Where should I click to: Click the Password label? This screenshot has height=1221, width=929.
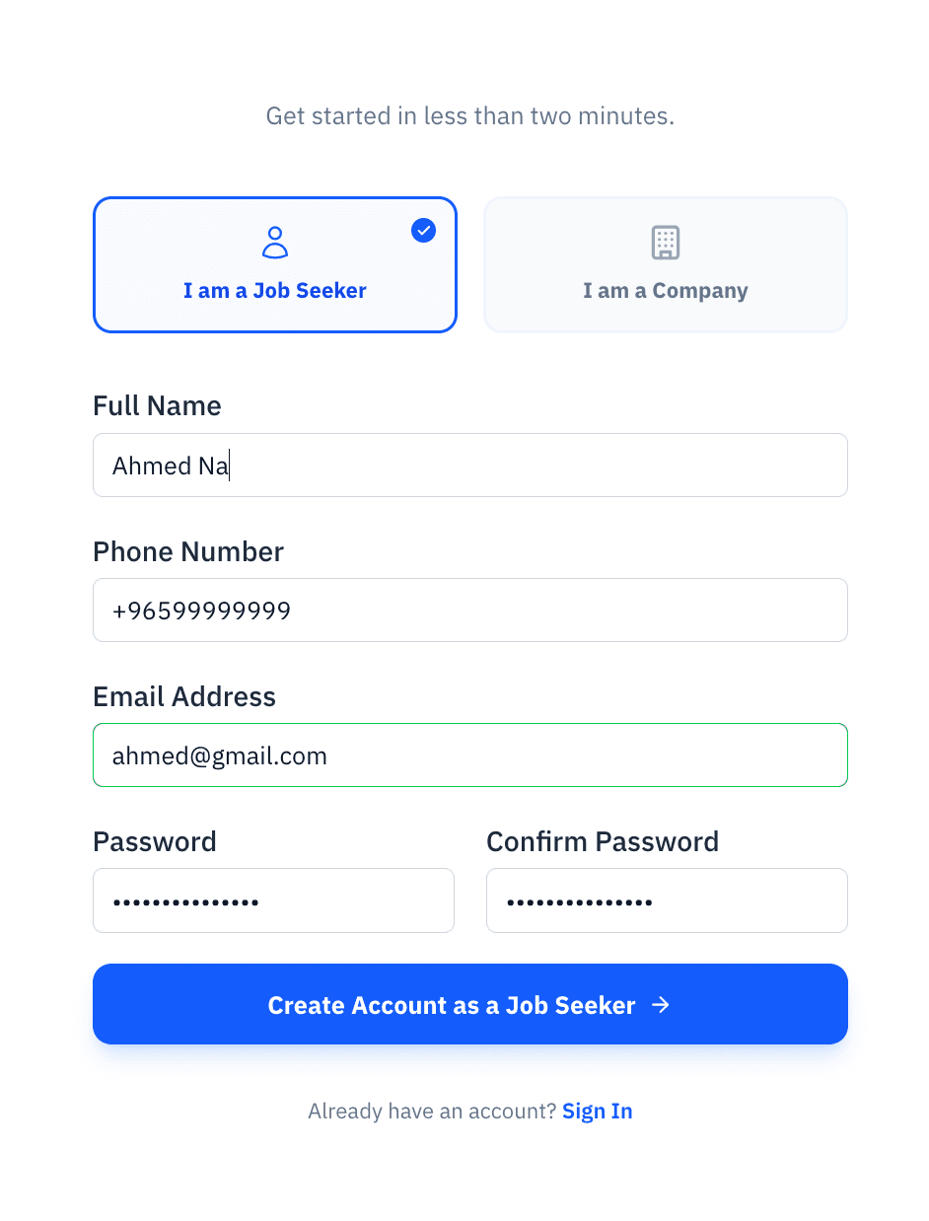pos(154,841)
